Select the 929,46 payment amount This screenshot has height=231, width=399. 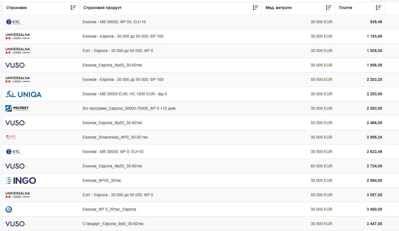(376, 22)
